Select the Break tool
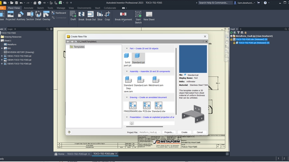This screenshot has width=289, height=162. 81,16
